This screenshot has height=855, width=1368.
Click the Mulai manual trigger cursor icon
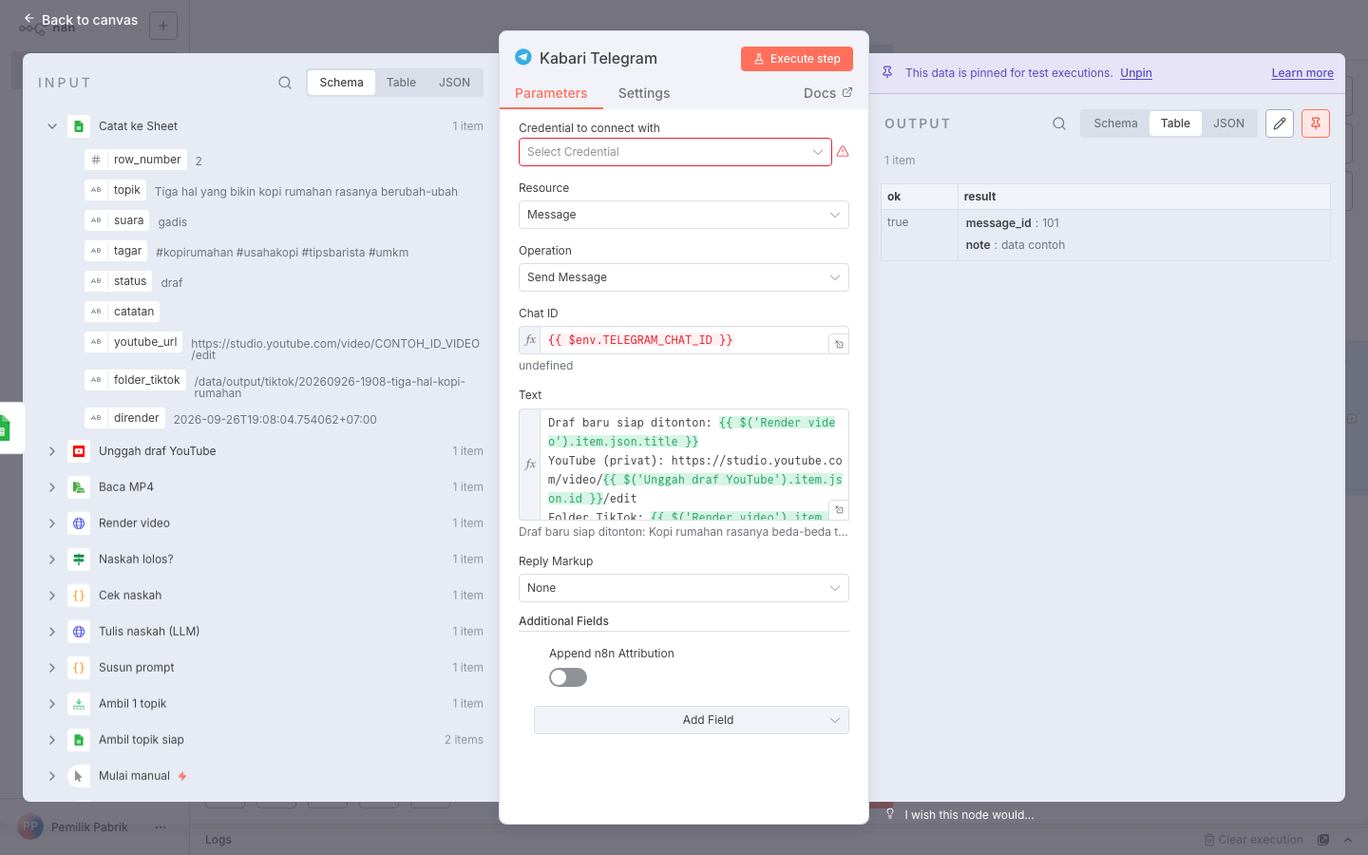coord(79,776)
